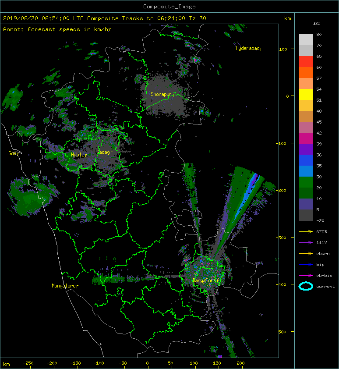The width and height of the screenshot is (339, 369).
Task: Click the Hyderabad city label
Action: 249,48
